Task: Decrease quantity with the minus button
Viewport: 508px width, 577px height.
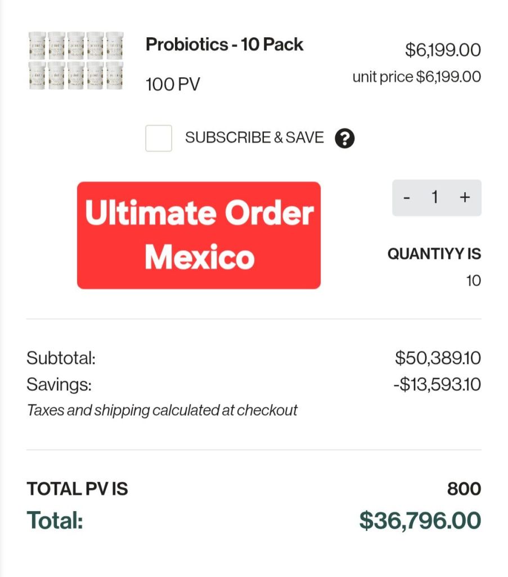Action: click(407, 198)
